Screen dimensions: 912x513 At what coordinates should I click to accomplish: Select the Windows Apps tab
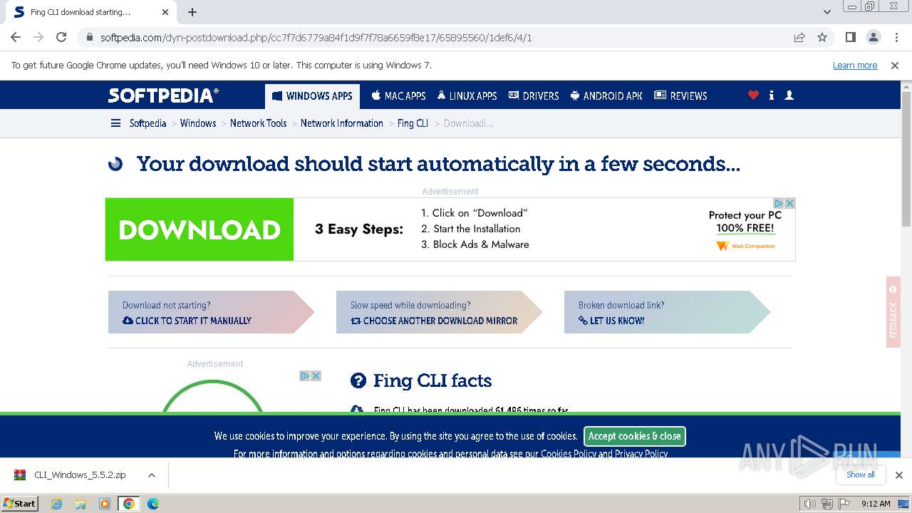[x=312, y=95]
